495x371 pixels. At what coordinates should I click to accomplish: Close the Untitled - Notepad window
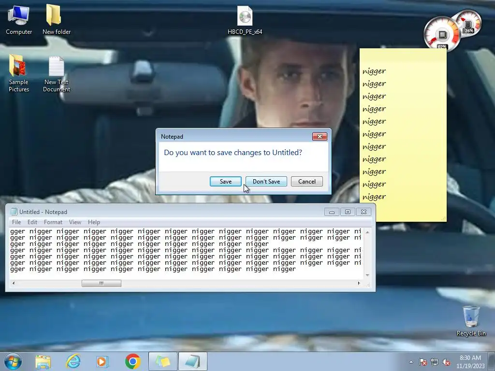click(364, 212)
